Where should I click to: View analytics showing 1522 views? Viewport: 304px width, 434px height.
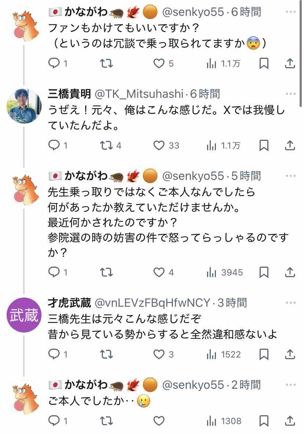coord(224,354)
